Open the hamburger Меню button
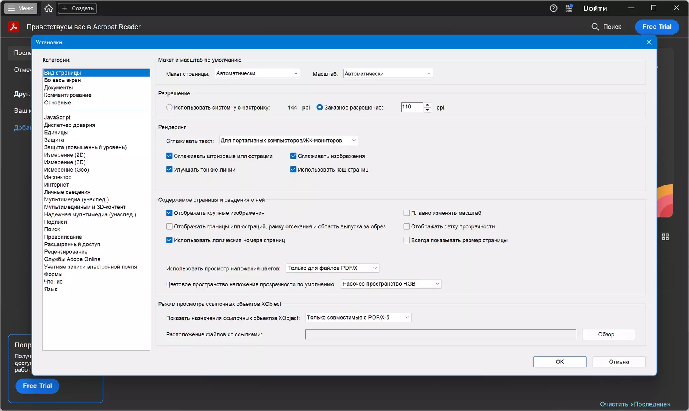689x411 pixels. tap(21, 8)
